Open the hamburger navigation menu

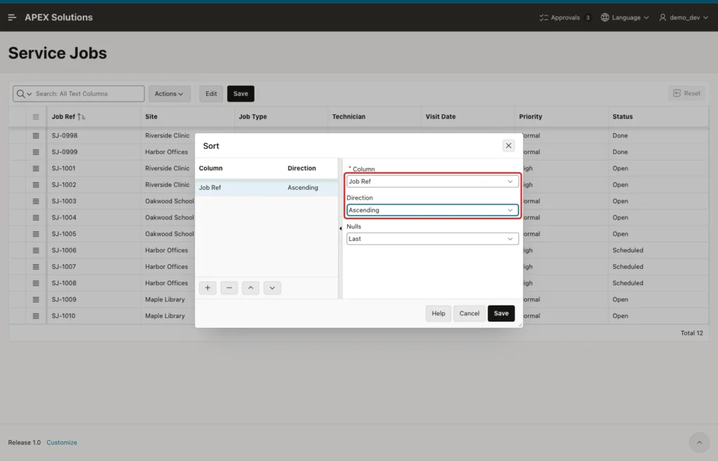[x=13, y=18]
